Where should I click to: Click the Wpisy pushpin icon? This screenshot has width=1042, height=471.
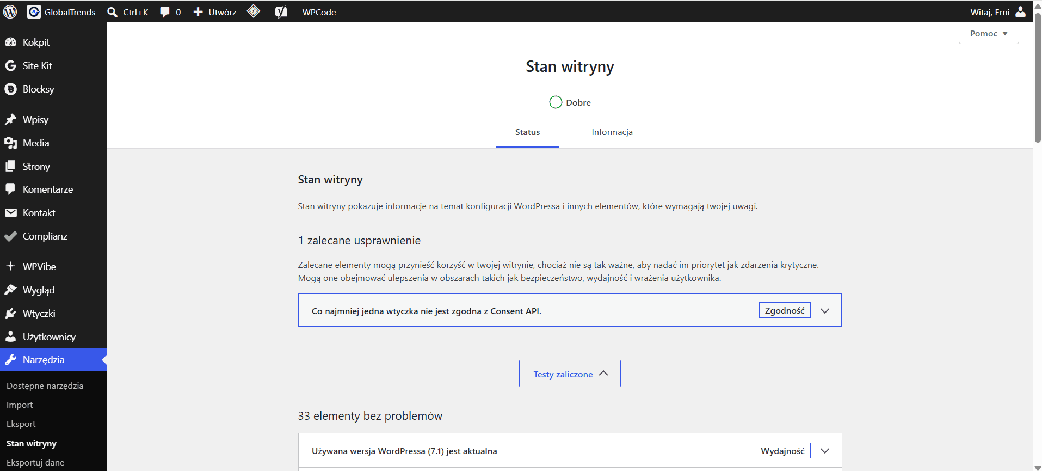tap(10, 119)
